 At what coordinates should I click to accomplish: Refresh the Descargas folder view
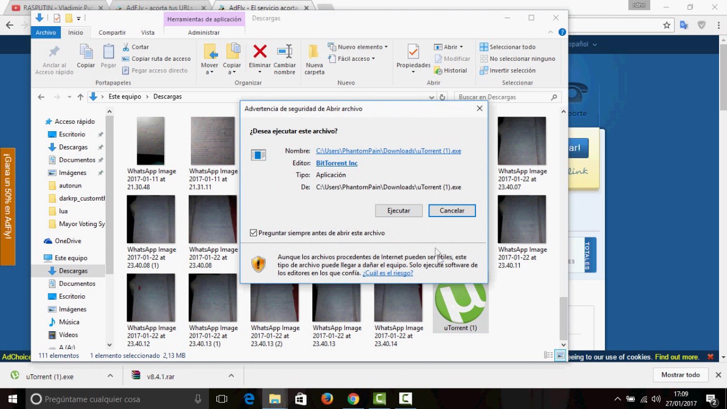point(442,97)
